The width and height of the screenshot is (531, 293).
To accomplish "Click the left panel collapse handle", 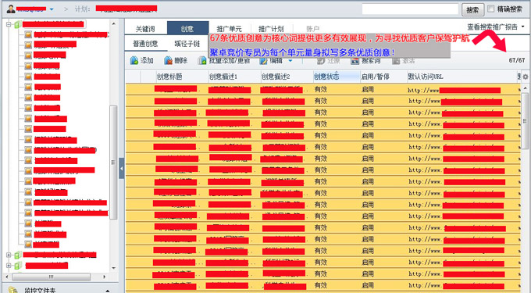I will (x=122, y=168).
